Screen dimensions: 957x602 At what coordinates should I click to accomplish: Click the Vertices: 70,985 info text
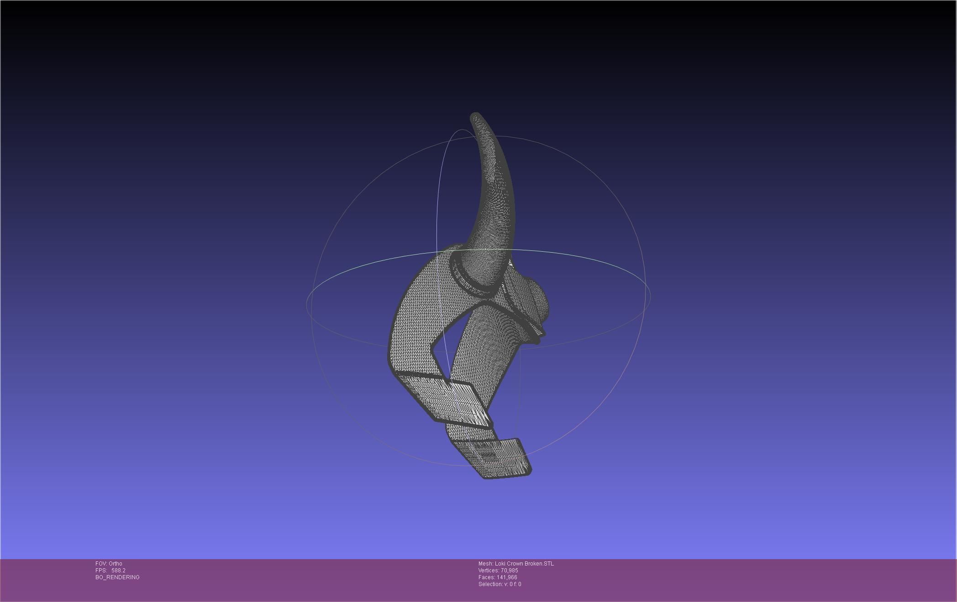pyautogui.click(x=498, y=571)
